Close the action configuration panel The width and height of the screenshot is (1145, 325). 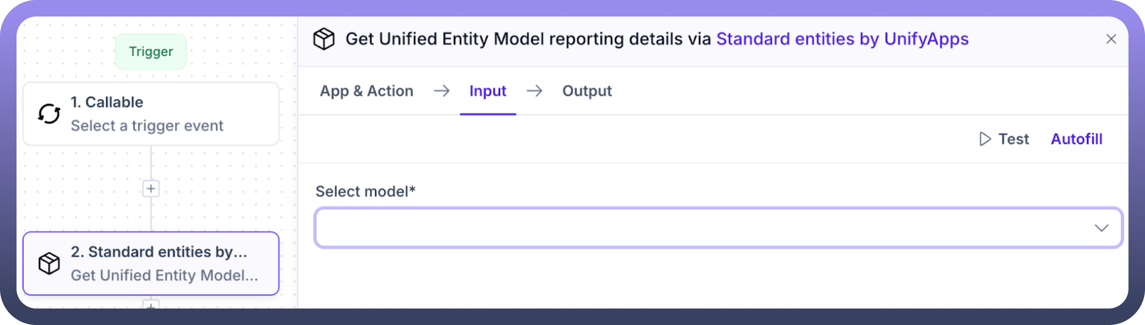click(x=1111, y=39)
